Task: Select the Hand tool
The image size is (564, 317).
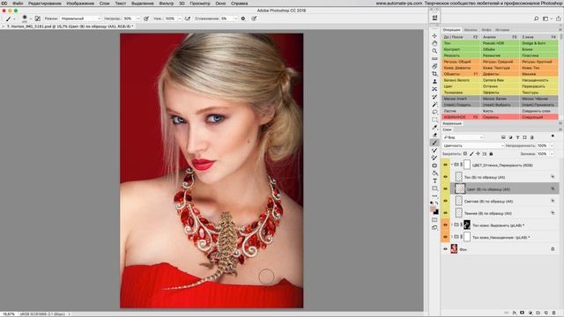Action: [x=434, y=43]
